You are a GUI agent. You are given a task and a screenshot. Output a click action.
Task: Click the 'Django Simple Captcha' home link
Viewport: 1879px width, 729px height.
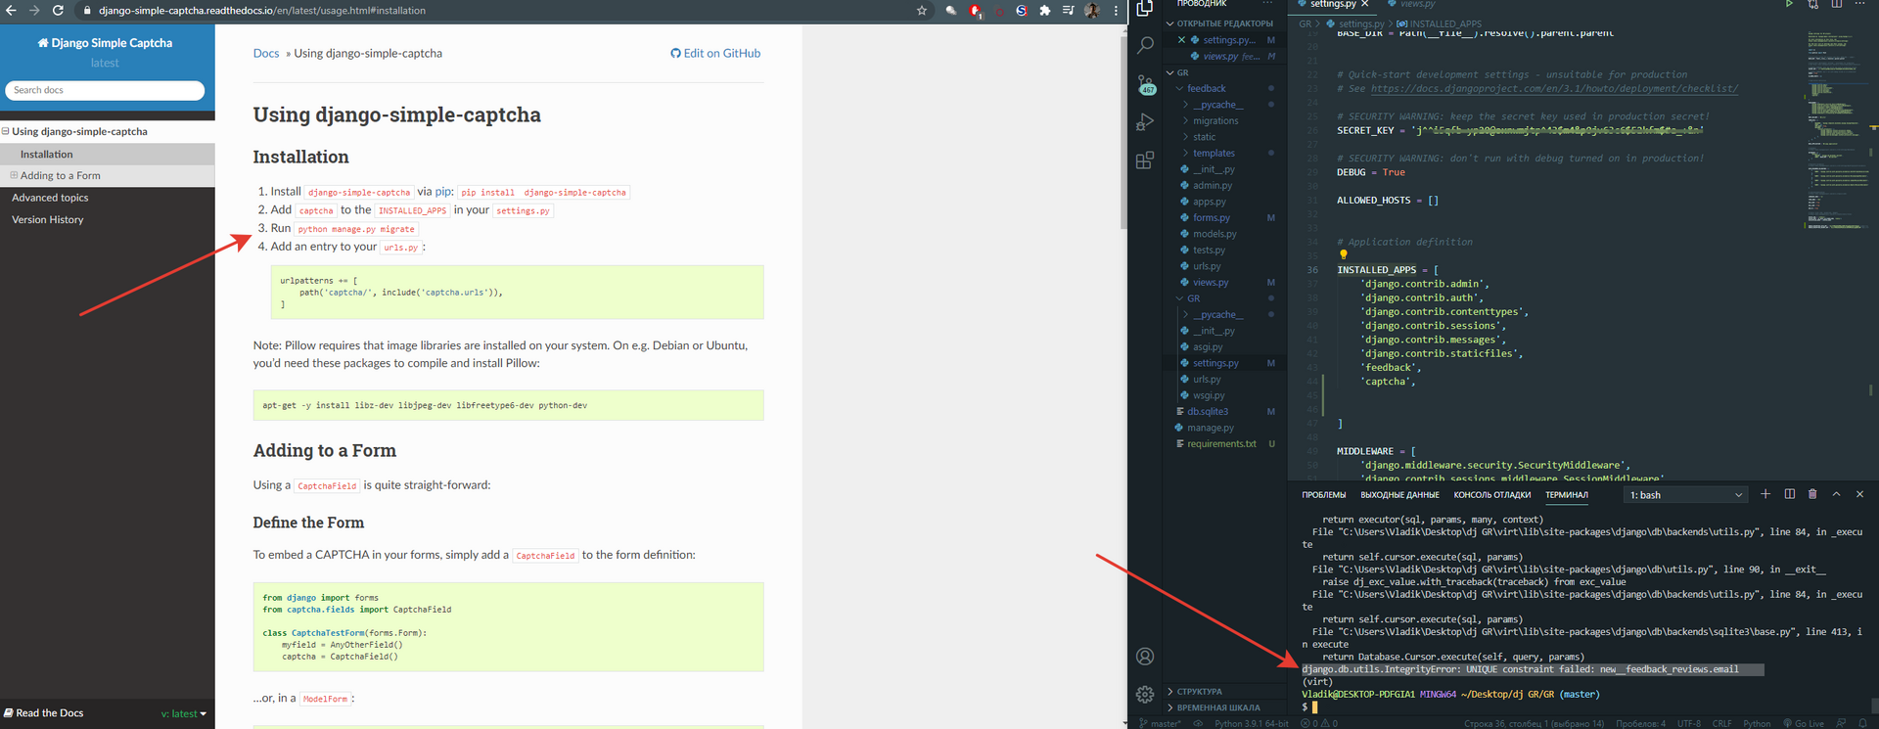[x=105, y=43]
